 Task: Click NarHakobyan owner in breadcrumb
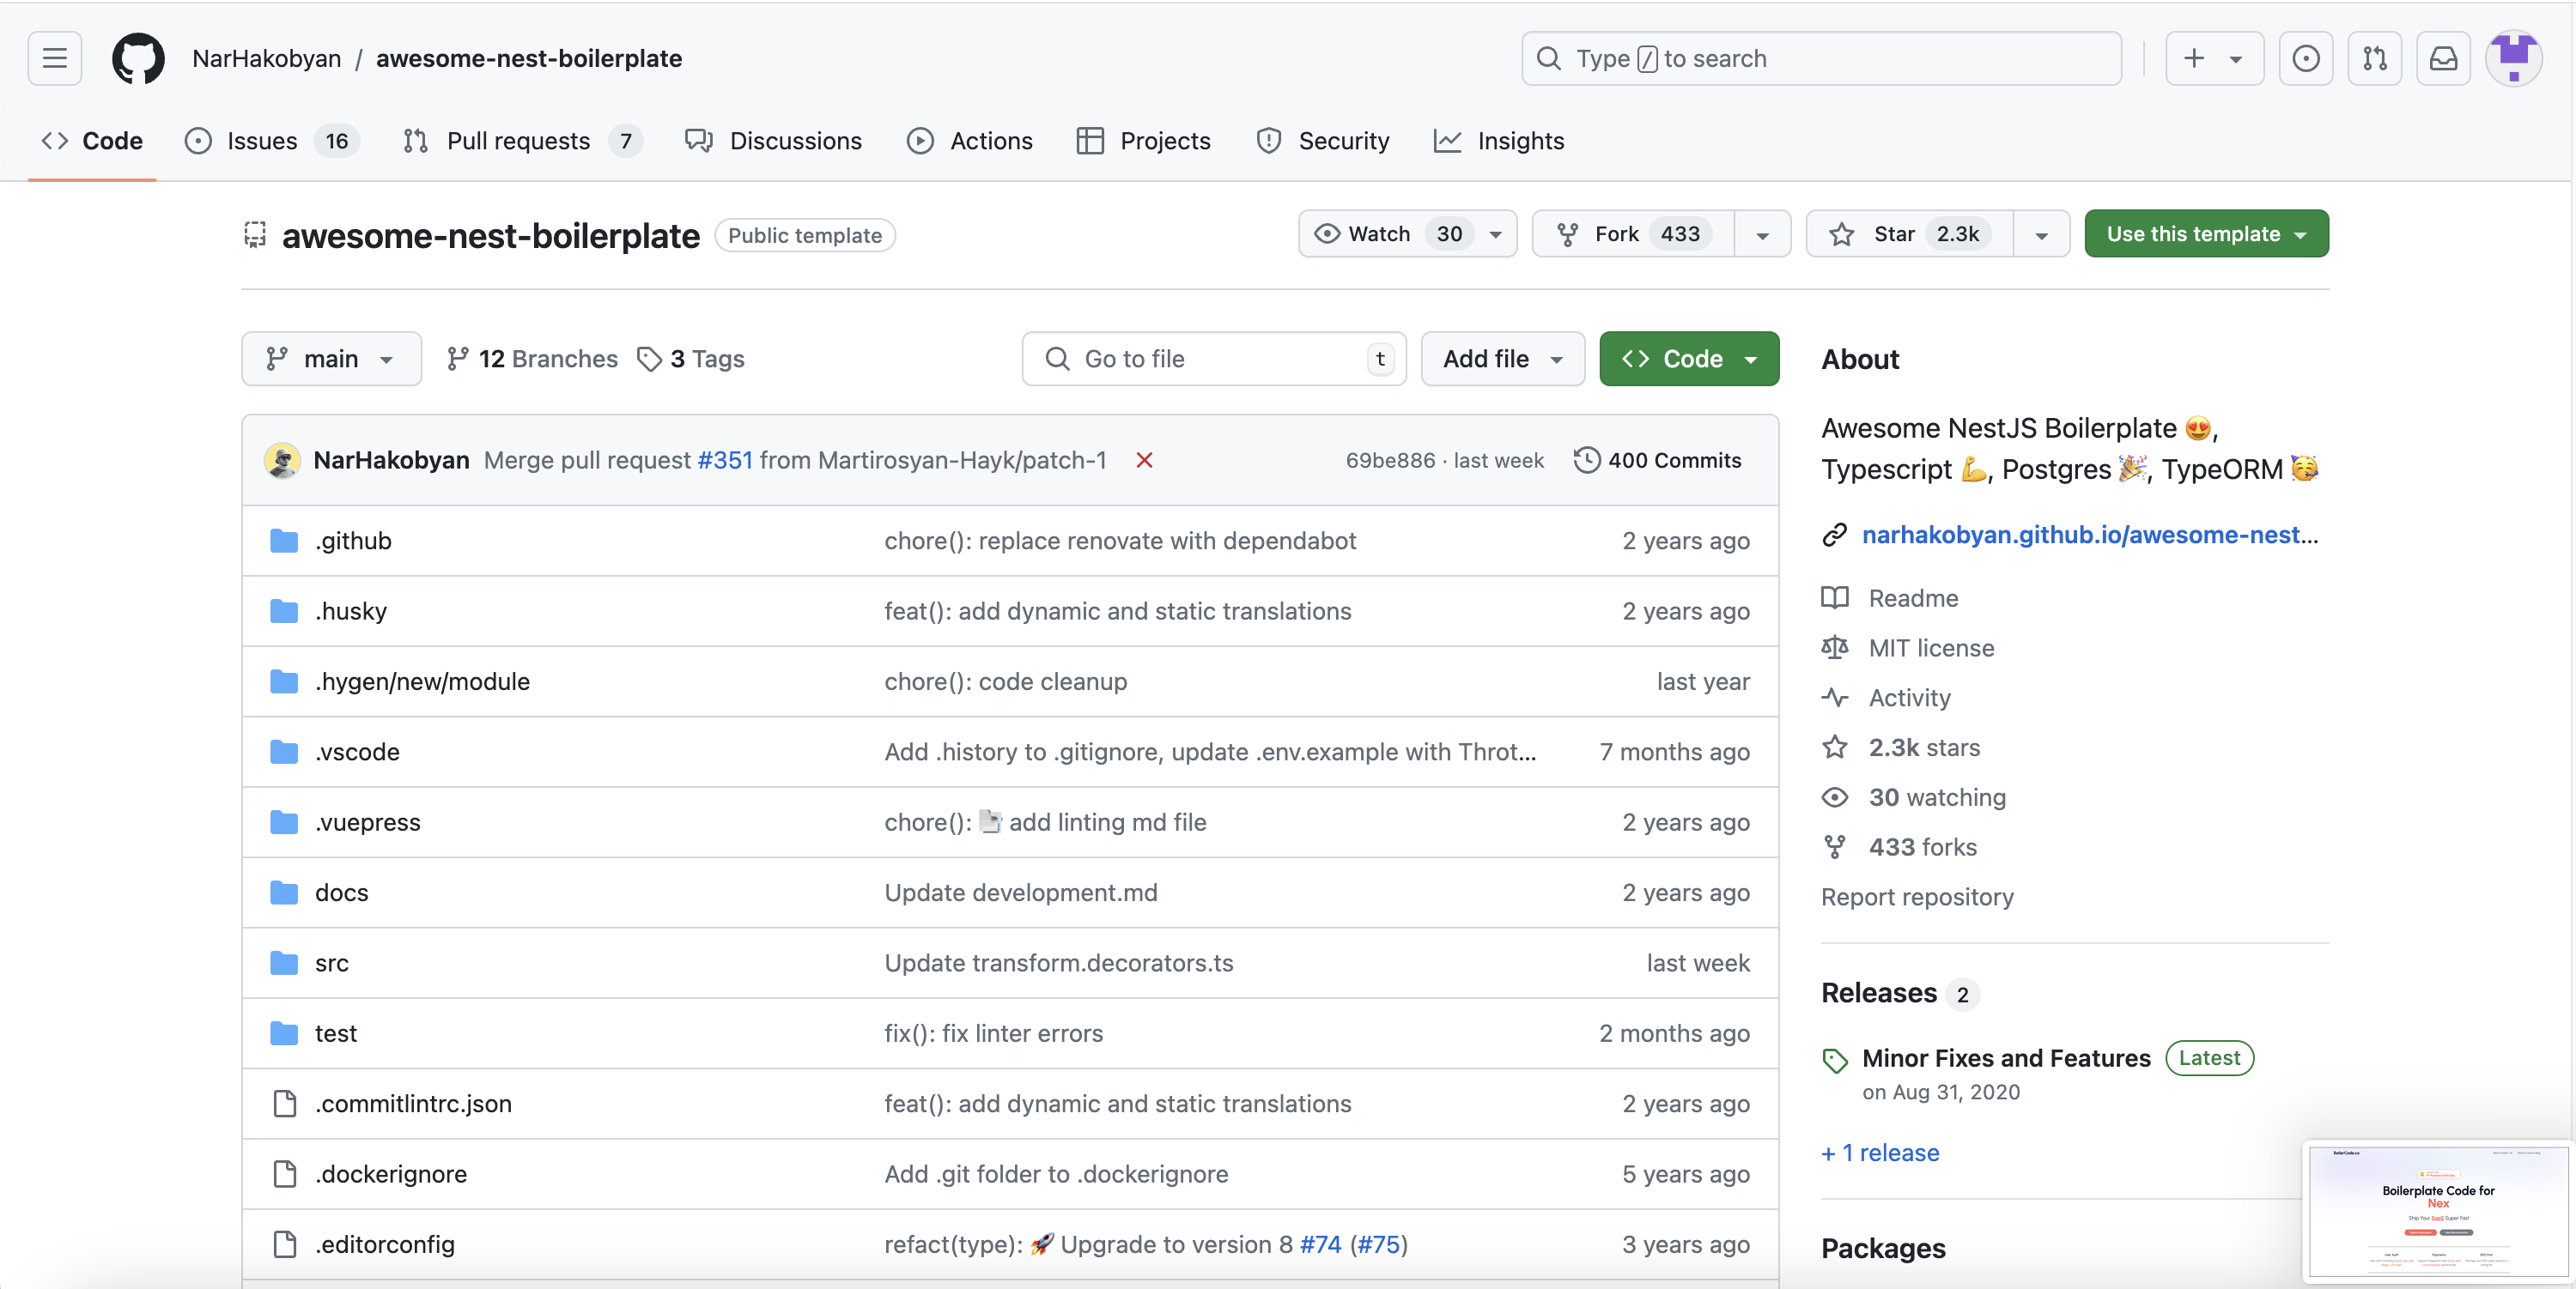click(267, 58)
